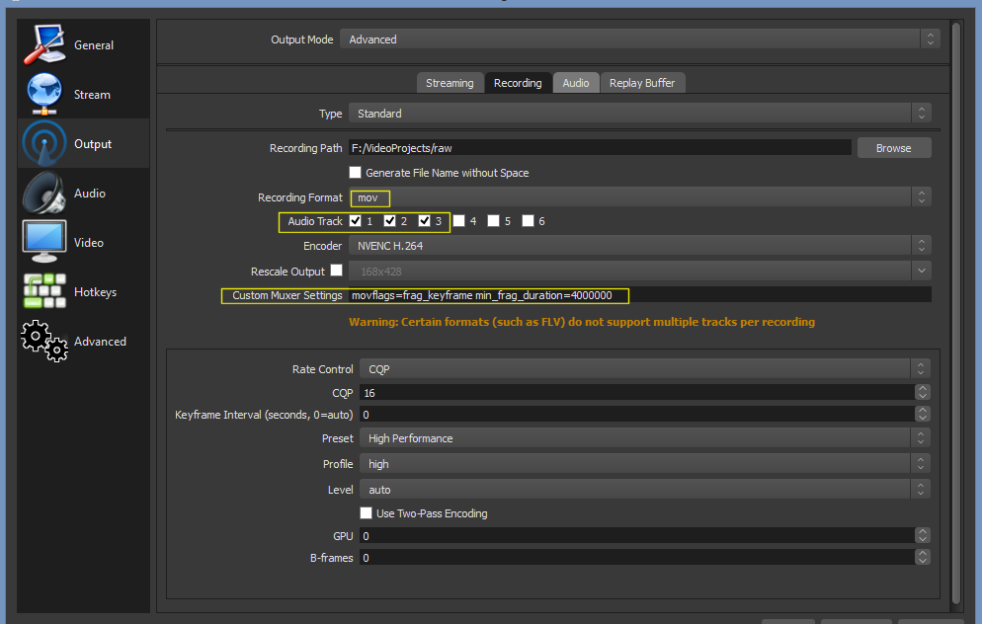Open the Output Mode dropdown
Screen dimensions: 982x624
[x=640, y=39]
